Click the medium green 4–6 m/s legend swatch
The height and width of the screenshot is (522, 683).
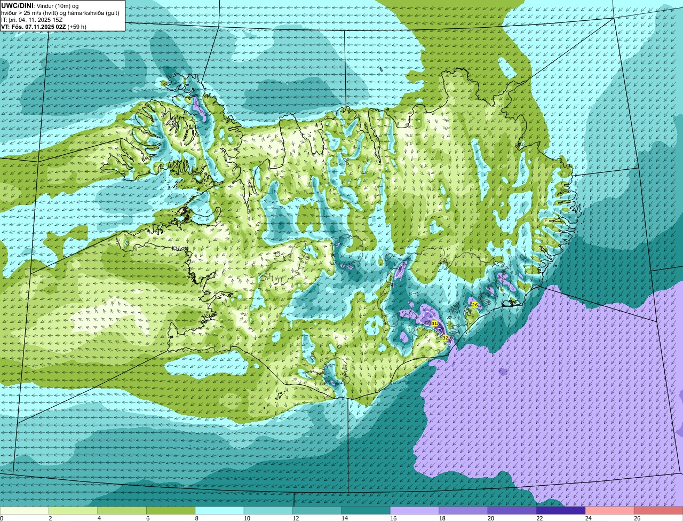click(x=122, y=510)
